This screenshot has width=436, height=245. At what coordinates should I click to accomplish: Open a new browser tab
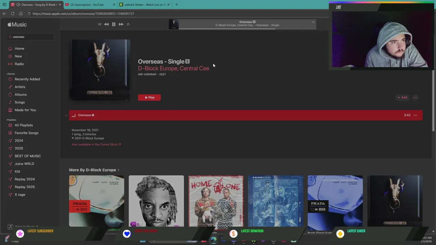(x=176, y=5)
